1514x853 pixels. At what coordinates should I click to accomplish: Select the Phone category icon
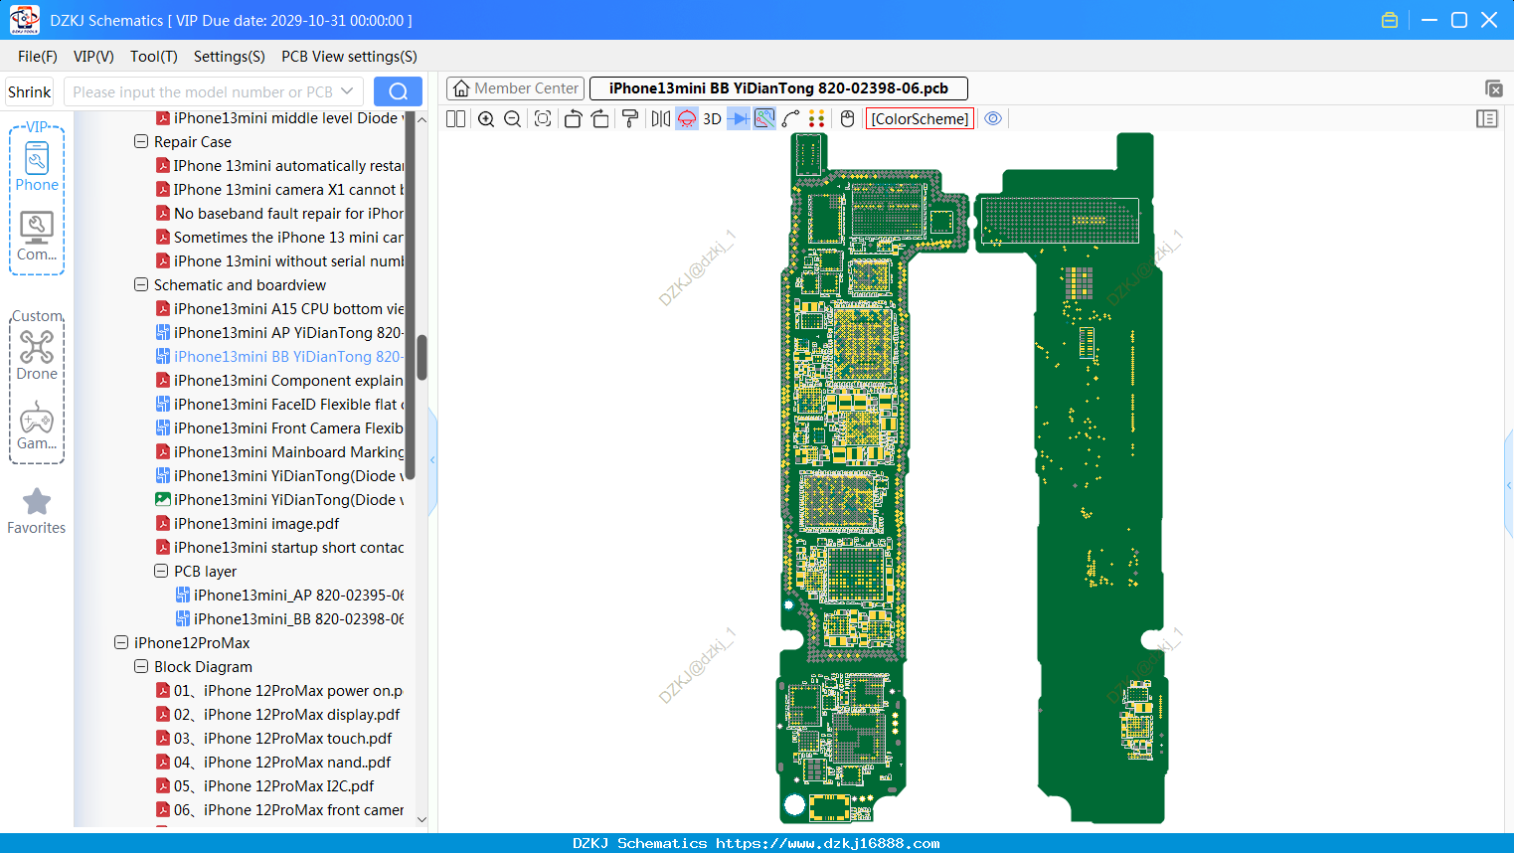[37, 166]
